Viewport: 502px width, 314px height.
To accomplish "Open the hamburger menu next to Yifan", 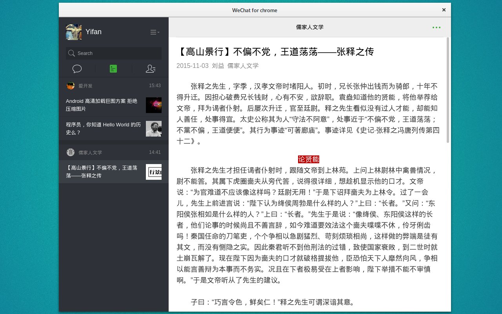I will pos(155,32).
